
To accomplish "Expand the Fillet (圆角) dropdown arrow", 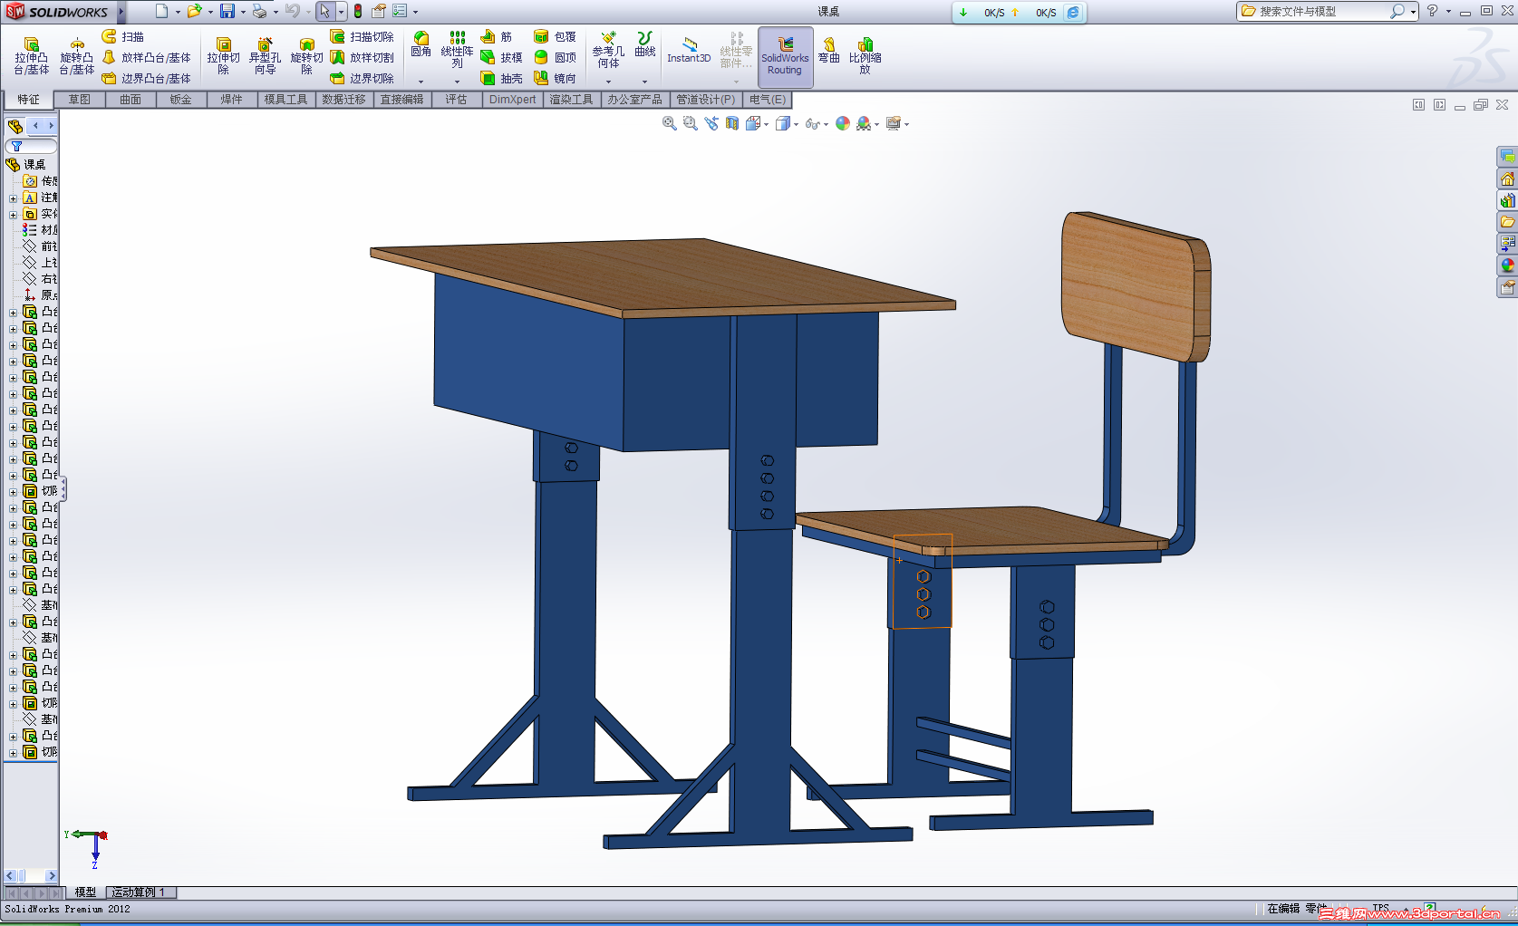I will (x=421, y=82).
